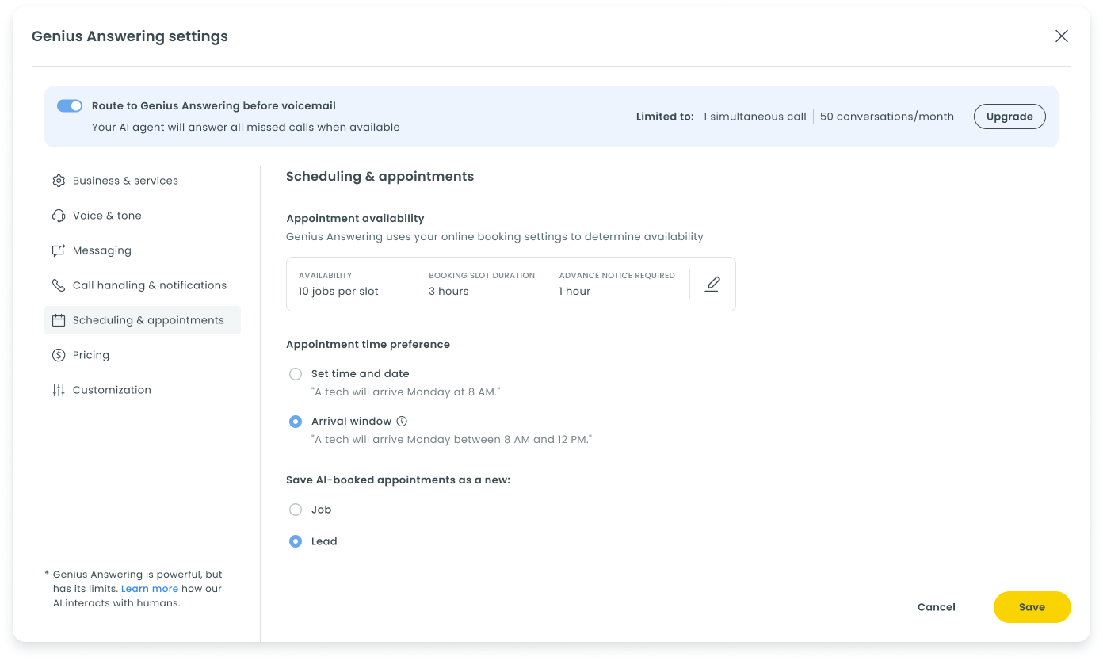Click Cancel to discard changes
1103x661 pixels.
(x=937, y=607)
